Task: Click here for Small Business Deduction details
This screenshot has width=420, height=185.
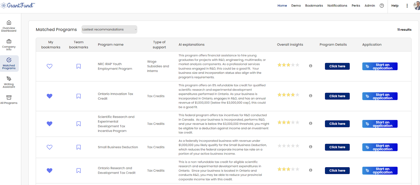Action: (x=337, y=147)
